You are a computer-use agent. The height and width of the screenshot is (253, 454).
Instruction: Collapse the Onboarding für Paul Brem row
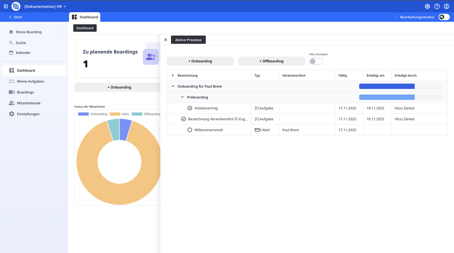coord(173,86)
